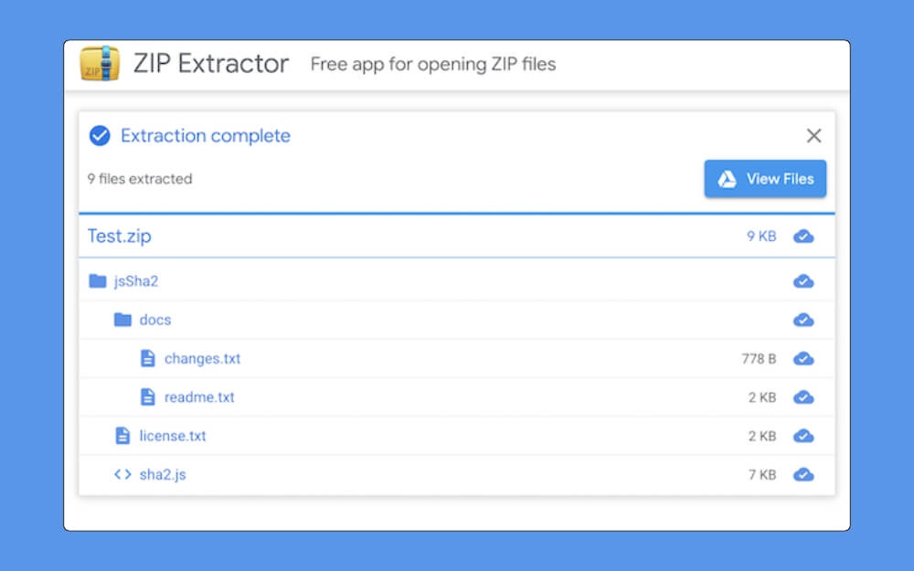914x571 pixels.
Task: Click the cloud icon beside readme.txt
Action: (x=803, y=397)
